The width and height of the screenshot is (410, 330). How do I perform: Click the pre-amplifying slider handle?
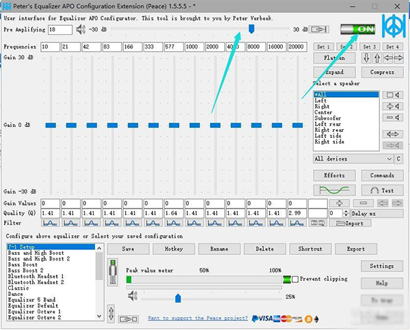pos(252,29)
